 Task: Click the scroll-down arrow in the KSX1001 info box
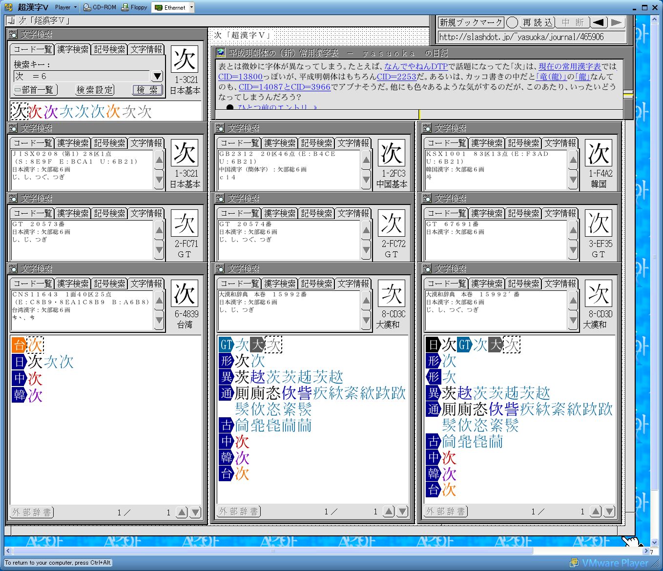(x=573, y=180)
